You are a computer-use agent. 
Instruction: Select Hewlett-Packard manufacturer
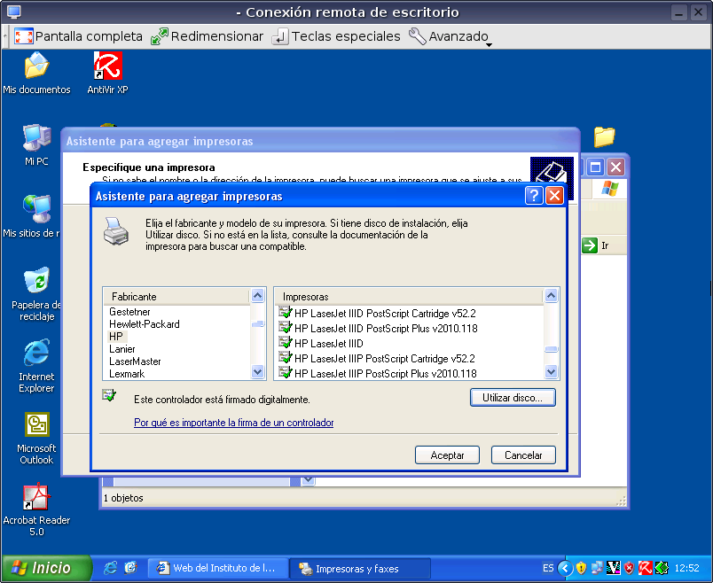[x=145, y=324]
